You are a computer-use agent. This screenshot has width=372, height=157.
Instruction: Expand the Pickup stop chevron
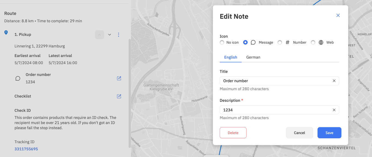pos(109,35)
